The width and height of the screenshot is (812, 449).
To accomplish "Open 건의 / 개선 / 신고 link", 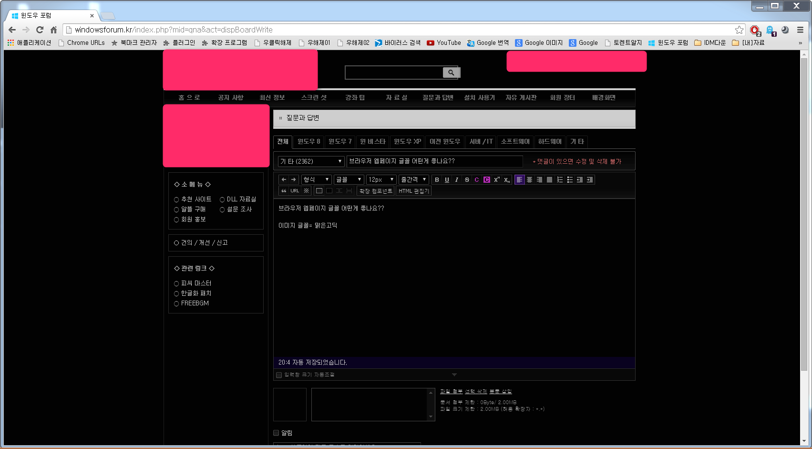I will (x=204, y=243).
